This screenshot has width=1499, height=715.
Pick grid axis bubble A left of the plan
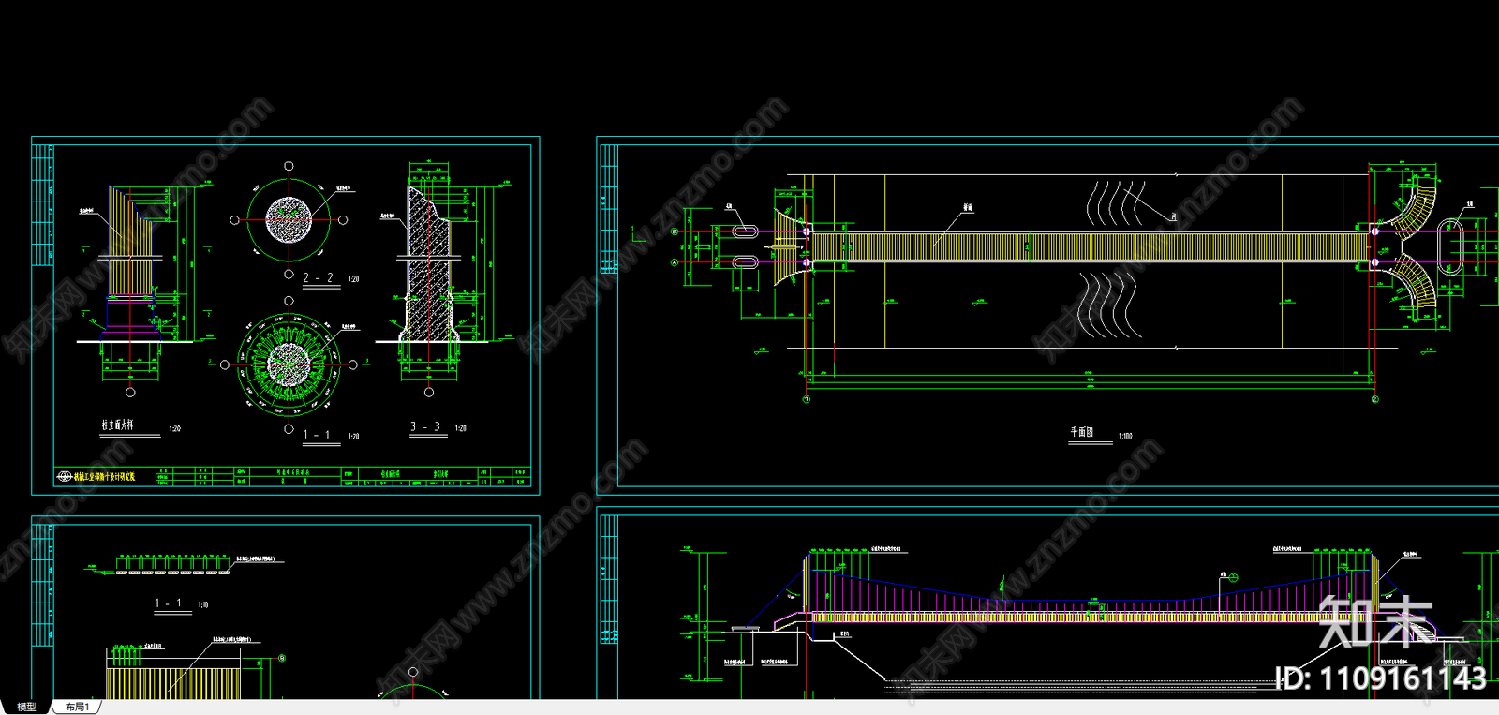pyautogui.click(x=675, y=262)
